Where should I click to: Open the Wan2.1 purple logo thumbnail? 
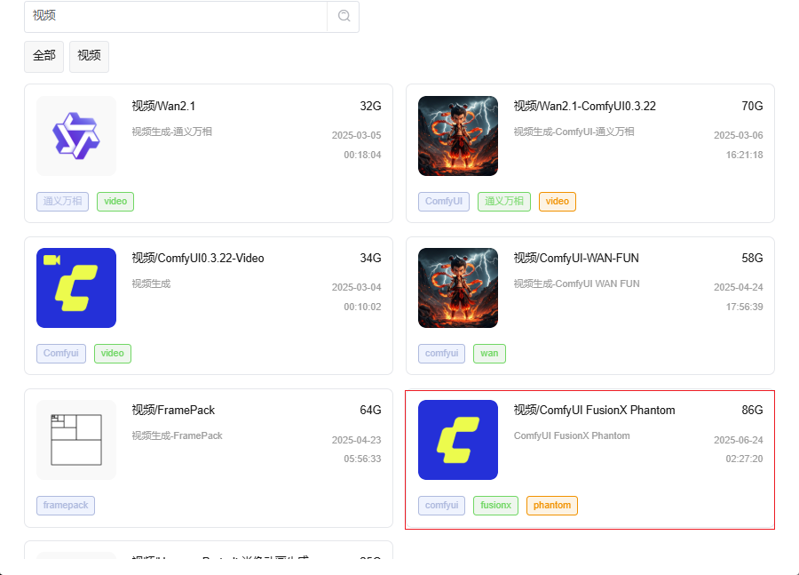point(76,136)
